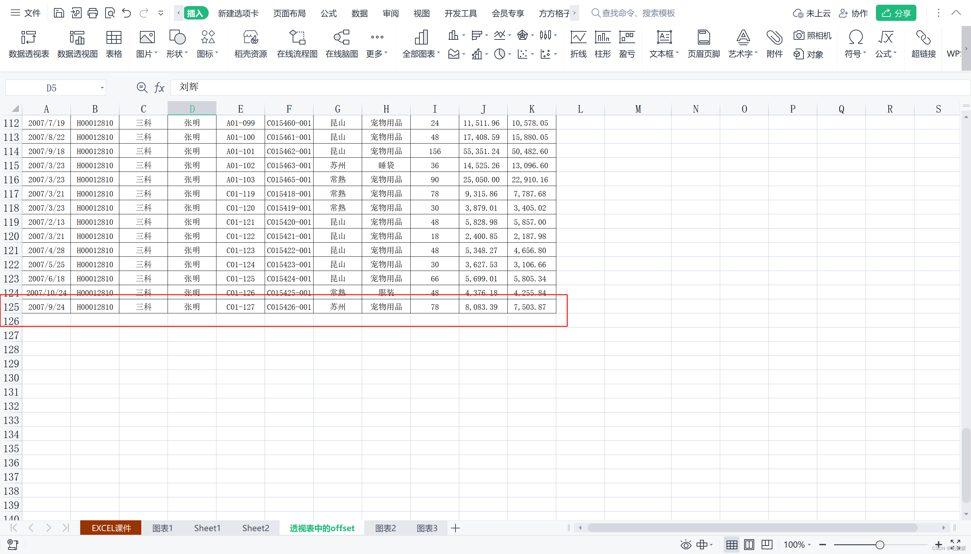Insert an online mind map (在线脑图)
The image size is (971, 554).
[x=342, y=44]
